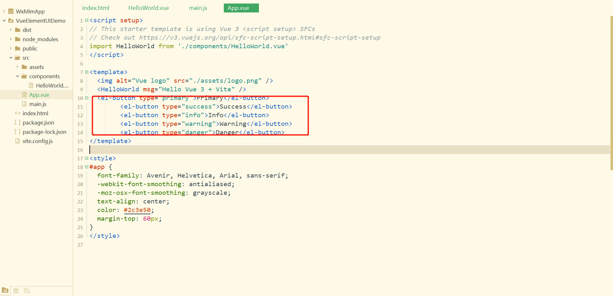The width and height of the screenshot is (613, 296).
Task: Collapse the WxMimApp project chevron
Action: tap(4, 11)
